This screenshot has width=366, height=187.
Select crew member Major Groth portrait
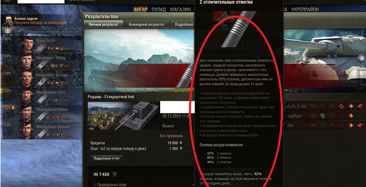(29, 44)
